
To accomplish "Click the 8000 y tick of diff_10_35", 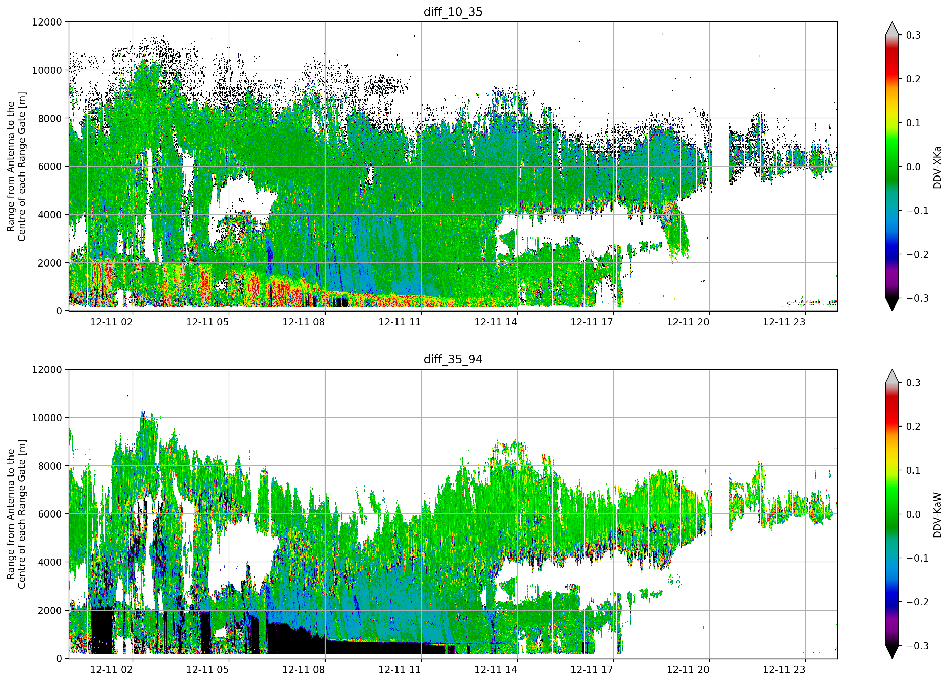I will pos(49,118).
